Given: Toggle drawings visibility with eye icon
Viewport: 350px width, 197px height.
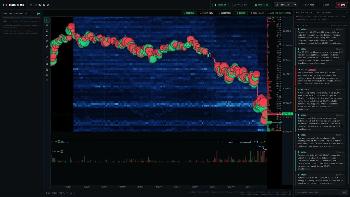Looking at the screenshot, I should [47, 75].
